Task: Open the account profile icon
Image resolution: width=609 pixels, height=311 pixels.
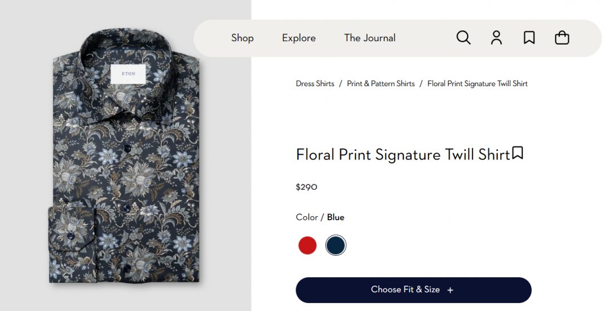Action: click(496, 38)
